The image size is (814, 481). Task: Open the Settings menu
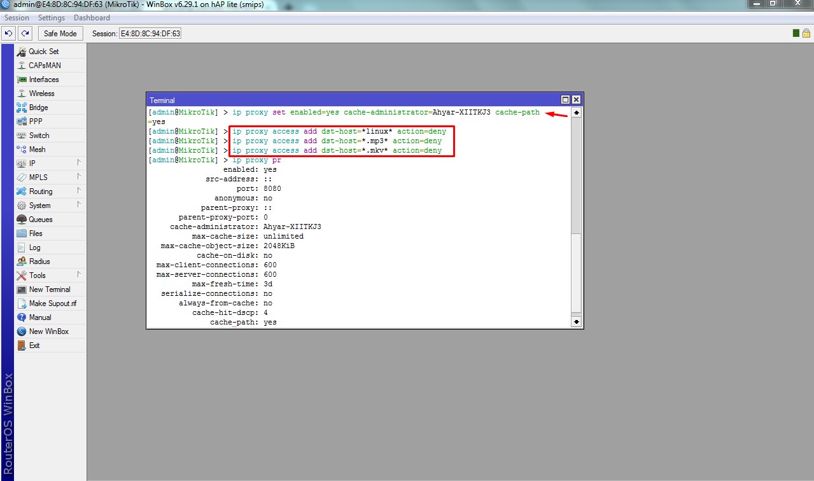(x=52, y=18)
